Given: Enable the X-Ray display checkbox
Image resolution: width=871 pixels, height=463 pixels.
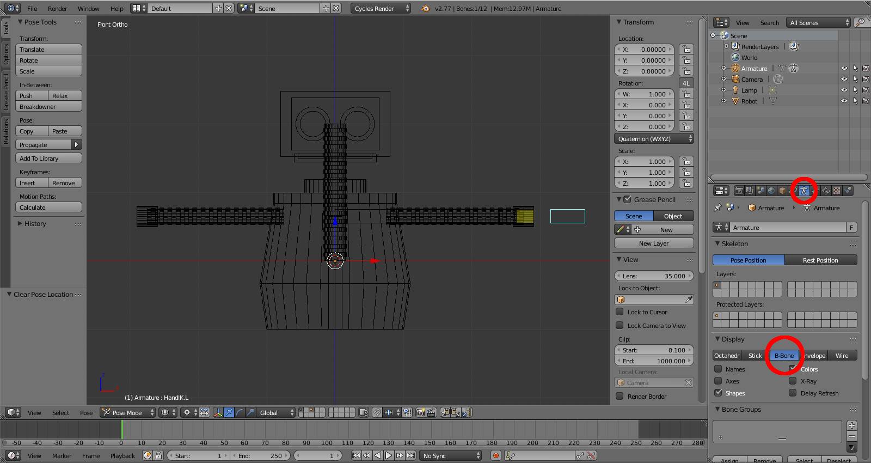Looking at the screenshot, I should (793, 381).
